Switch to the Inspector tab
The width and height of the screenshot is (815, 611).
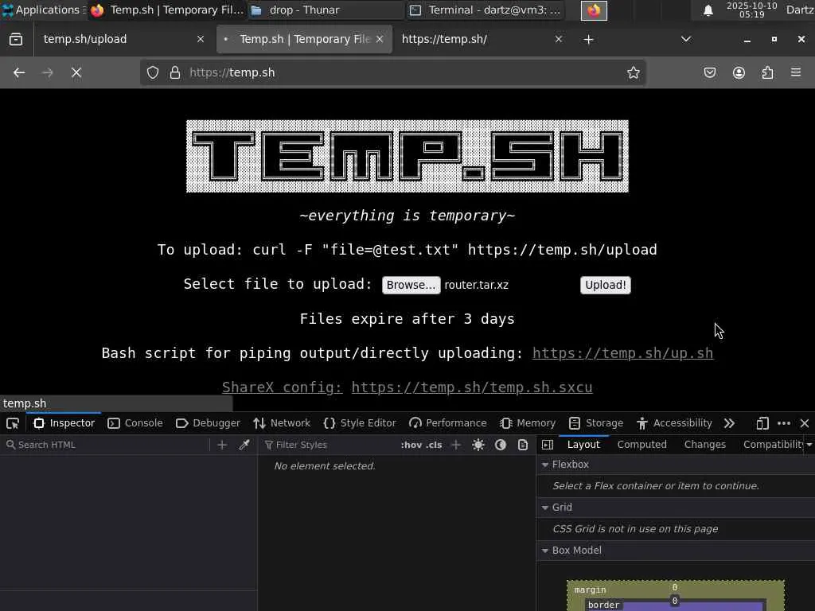64,423
